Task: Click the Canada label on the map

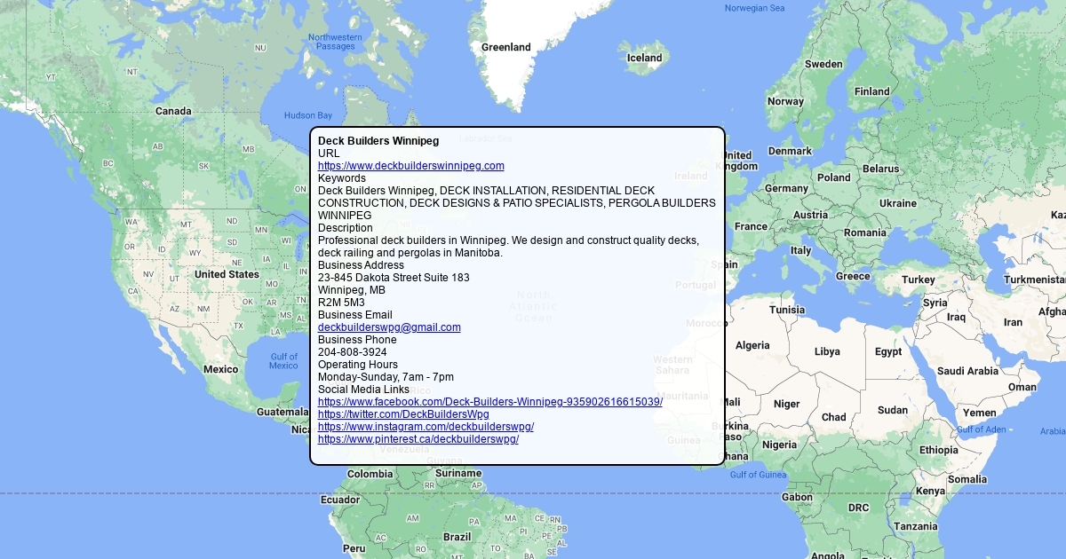Action: [x=173, y=111]
